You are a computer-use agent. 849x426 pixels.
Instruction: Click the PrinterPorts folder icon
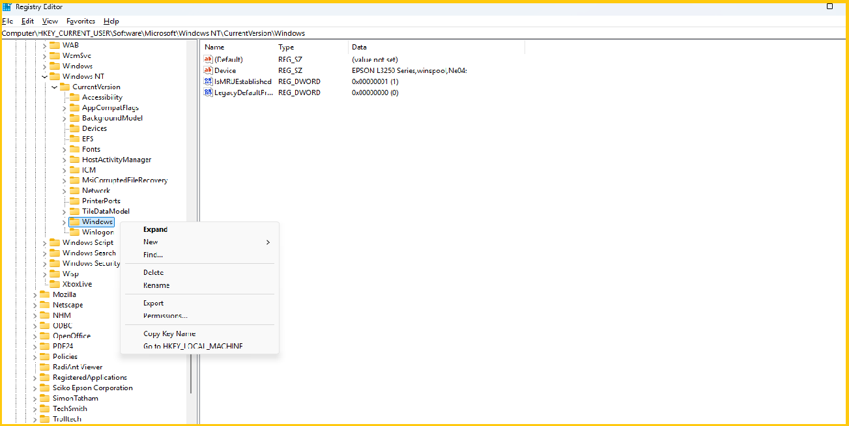click(x=74, y=201)
